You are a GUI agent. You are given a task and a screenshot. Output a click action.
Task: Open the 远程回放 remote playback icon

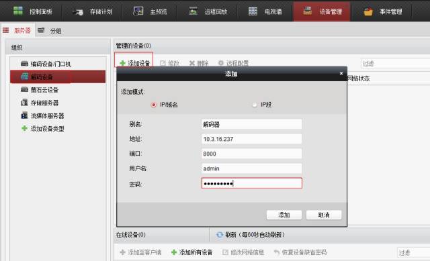[193, 11]
